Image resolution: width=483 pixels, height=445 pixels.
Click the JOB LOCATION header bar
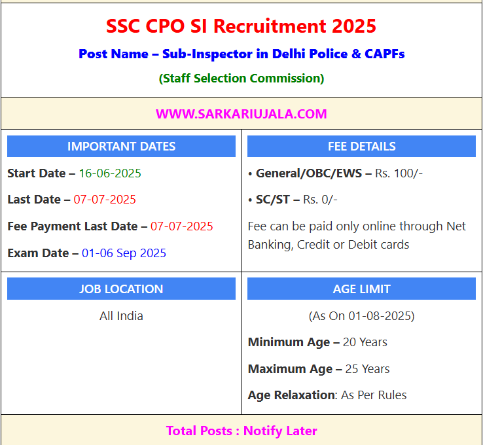click(121, 289)
